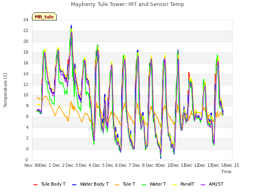This screenshot has height=192, width=256.
Task: Select the PanelT legend entry
Action: [183, 184]
